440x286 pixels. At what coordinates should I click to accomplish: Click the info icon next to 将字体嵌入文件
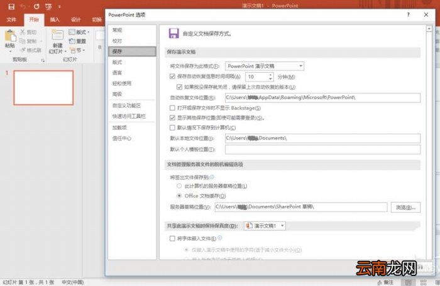coord(220,238)
